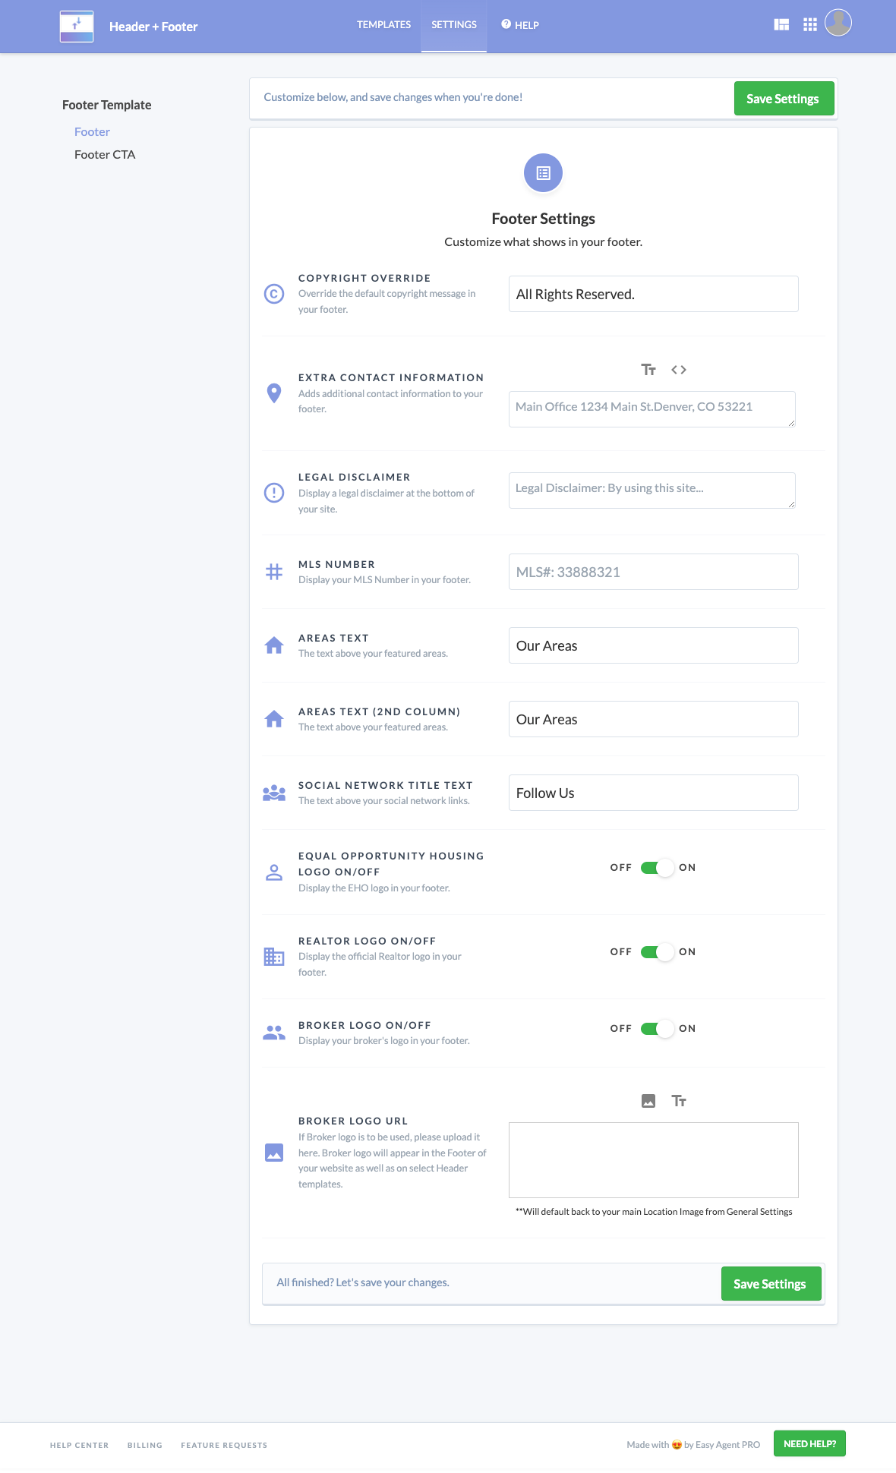This screenshot has width=896, height=1473.
Task: Click the Header + Footer app logo icon
Action: (77, 27)
